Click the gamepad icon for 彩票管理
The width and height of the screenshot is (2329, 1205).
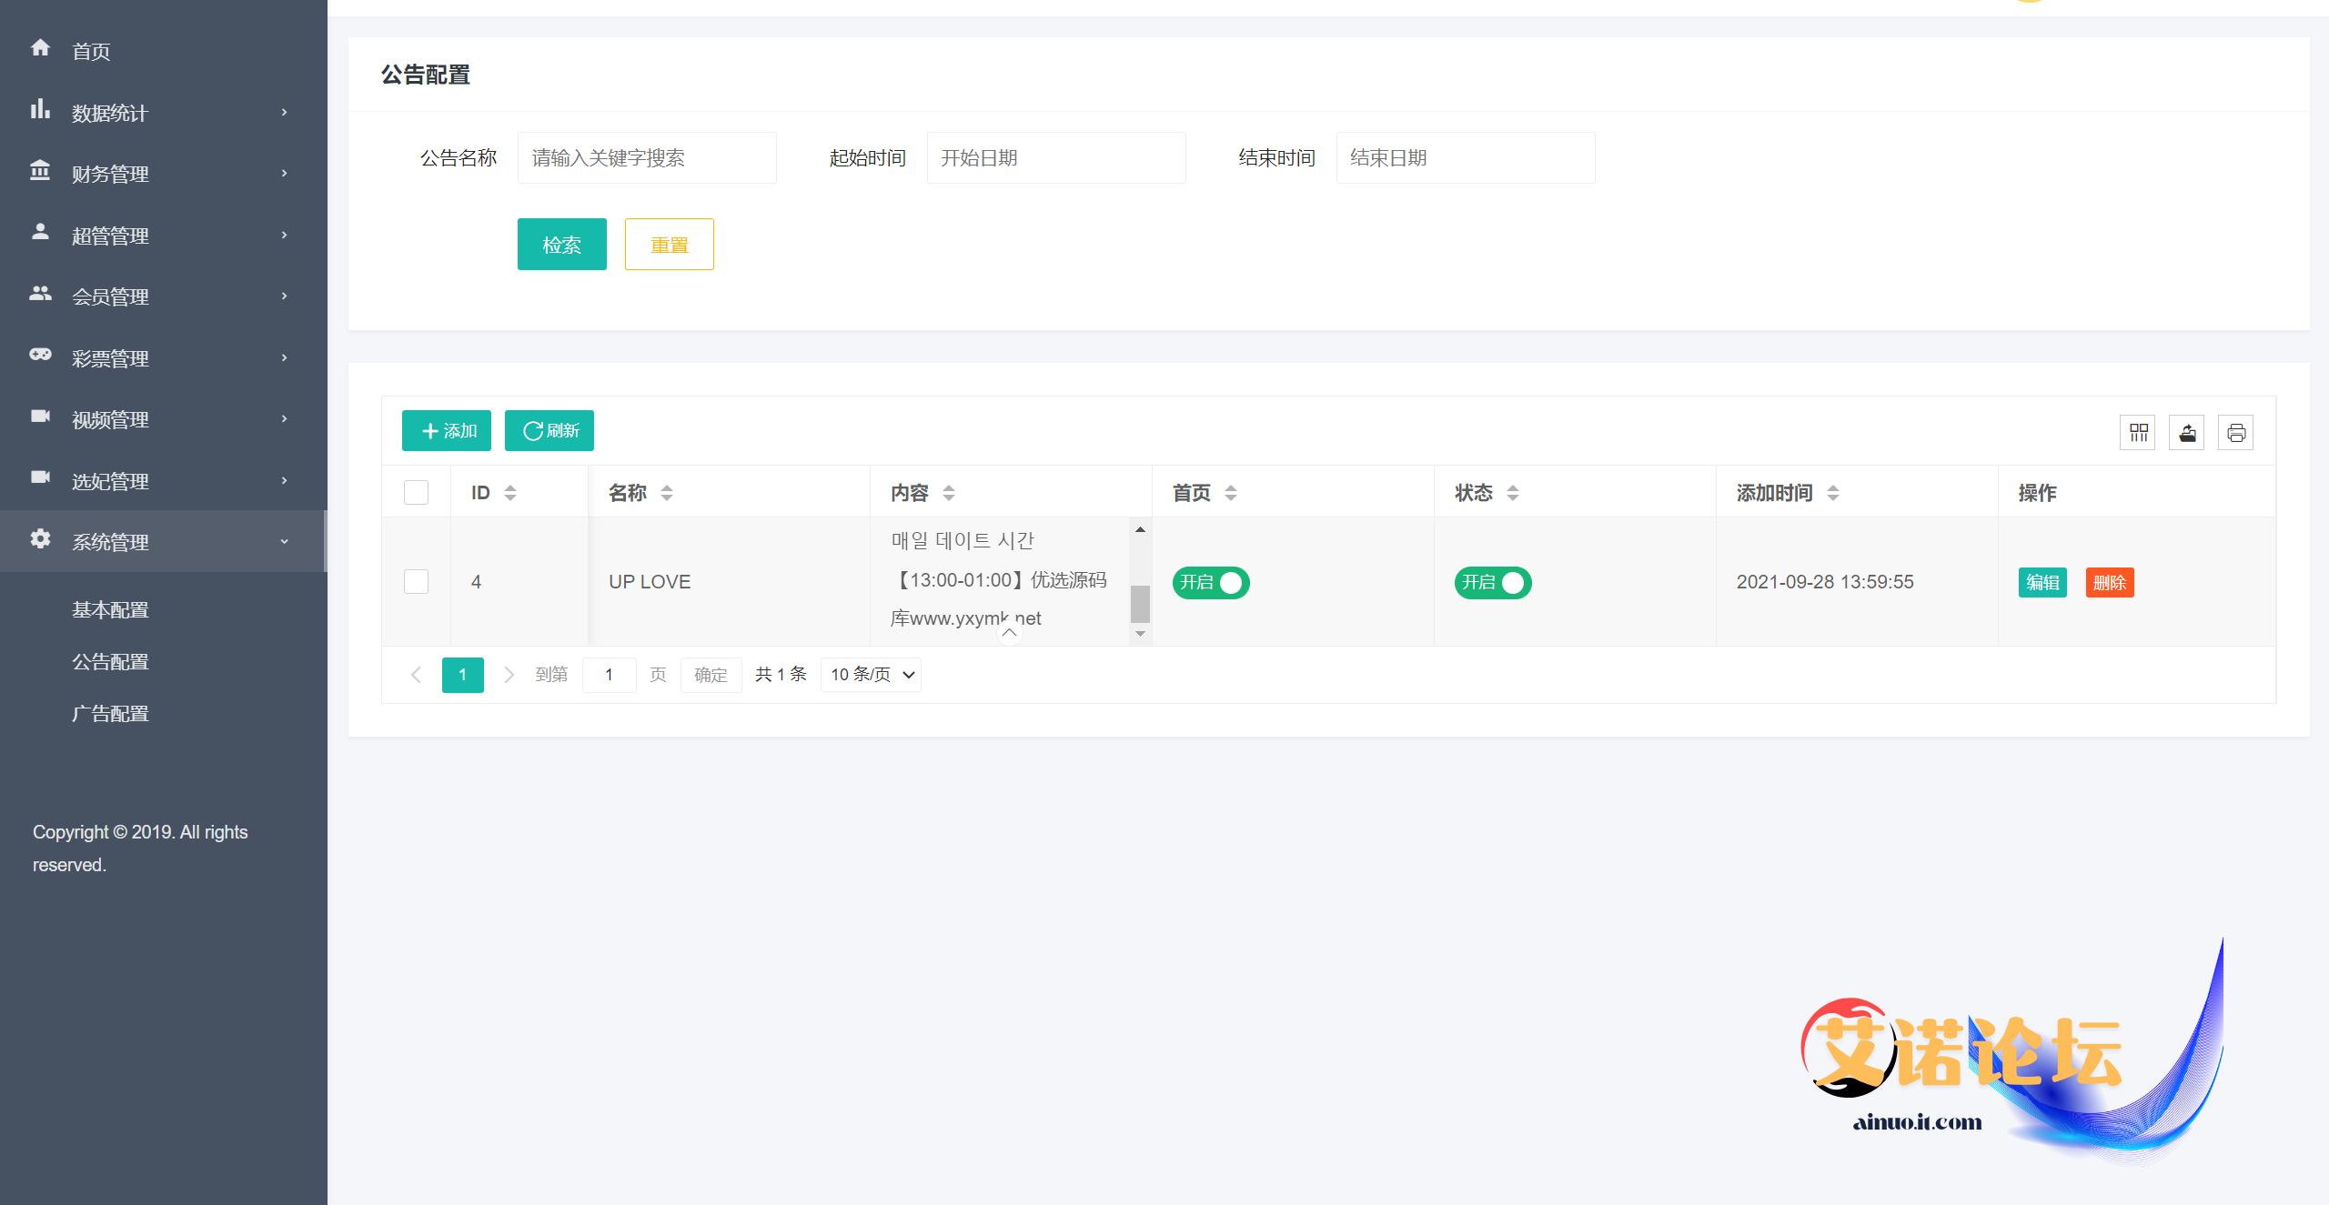click(x=40, y=355)
